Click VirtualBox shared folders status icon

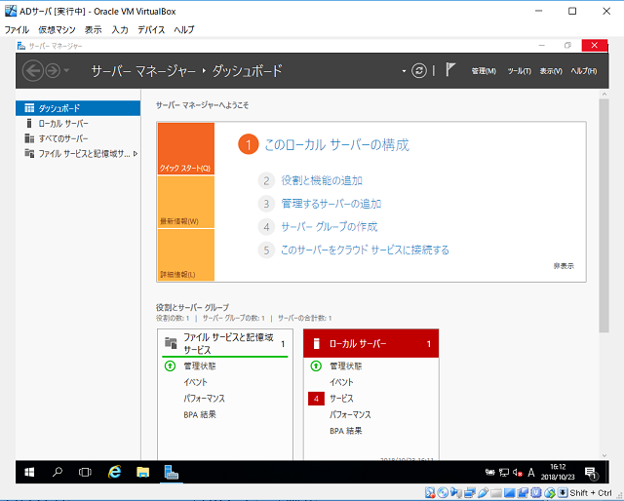[496, 492]
